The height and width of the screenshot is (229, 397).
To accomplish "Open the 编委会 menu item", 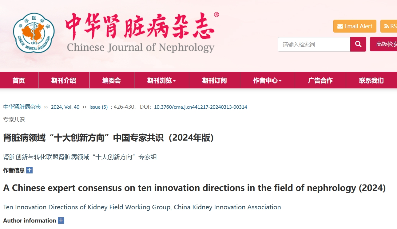I will pos(112,80).
